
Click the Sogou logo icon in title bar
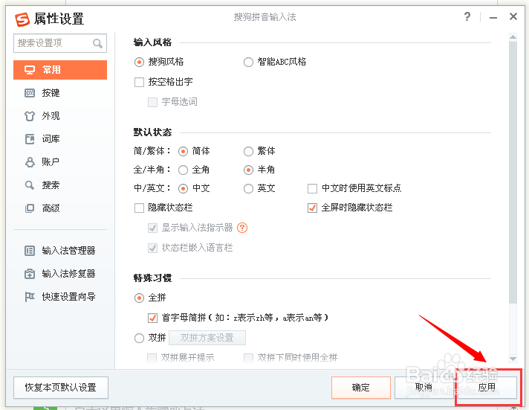[x=23, y=19]
